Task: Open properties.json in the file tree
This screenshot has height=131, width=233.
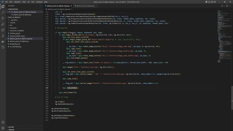Action: [x=15, y=44]
